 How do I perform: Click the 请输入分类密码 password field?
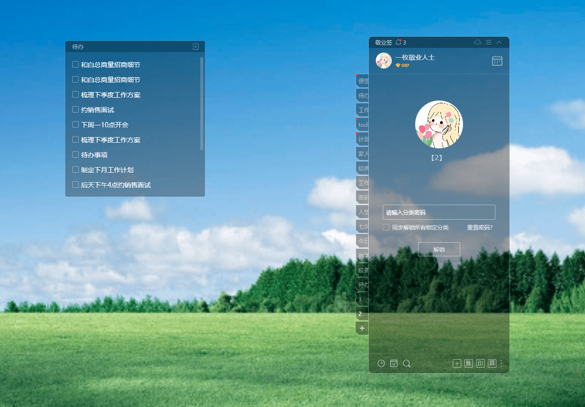[439, 212]
